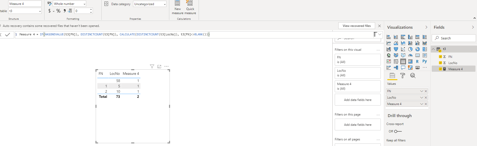The width and height of the screenshot is (477, 146).
Task: Expand the formula bar chevron
Action: coord(380,34)
